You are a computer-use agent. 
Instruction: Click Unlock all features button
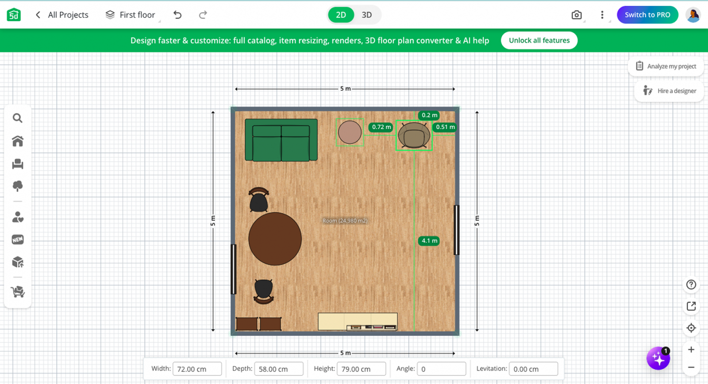(539, 40)
